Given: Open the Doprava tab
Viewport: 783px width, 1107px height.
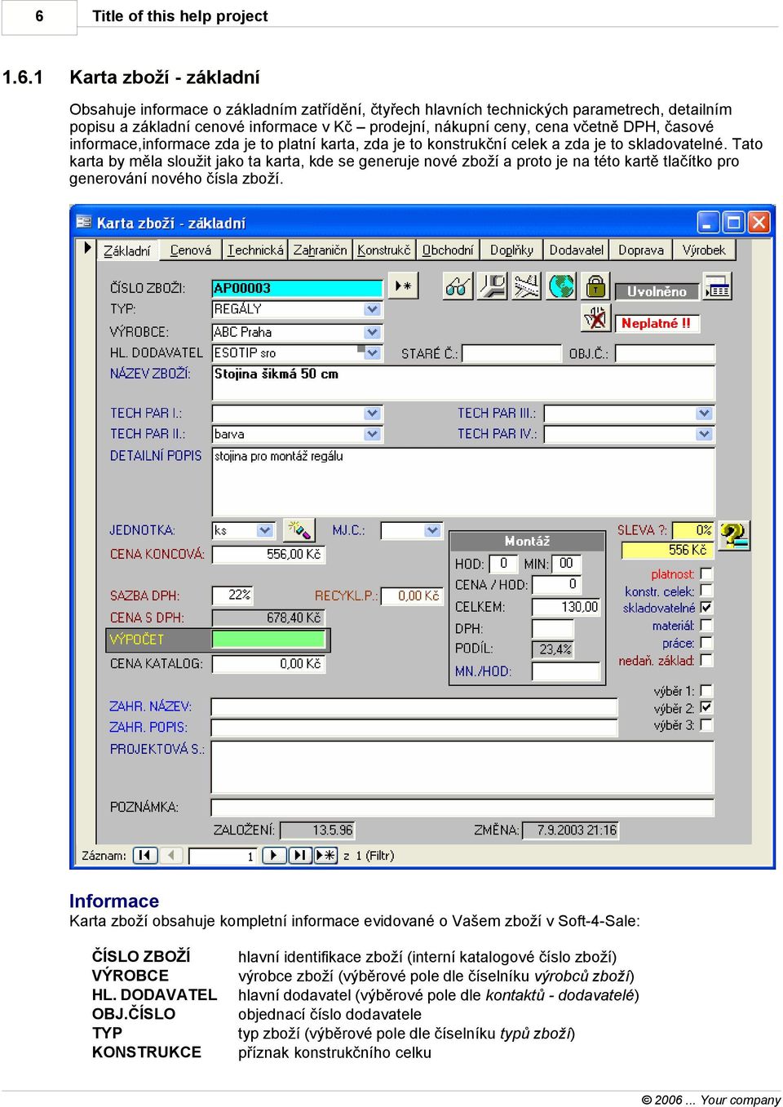Looking at the screenshot, I should (641, 250).
